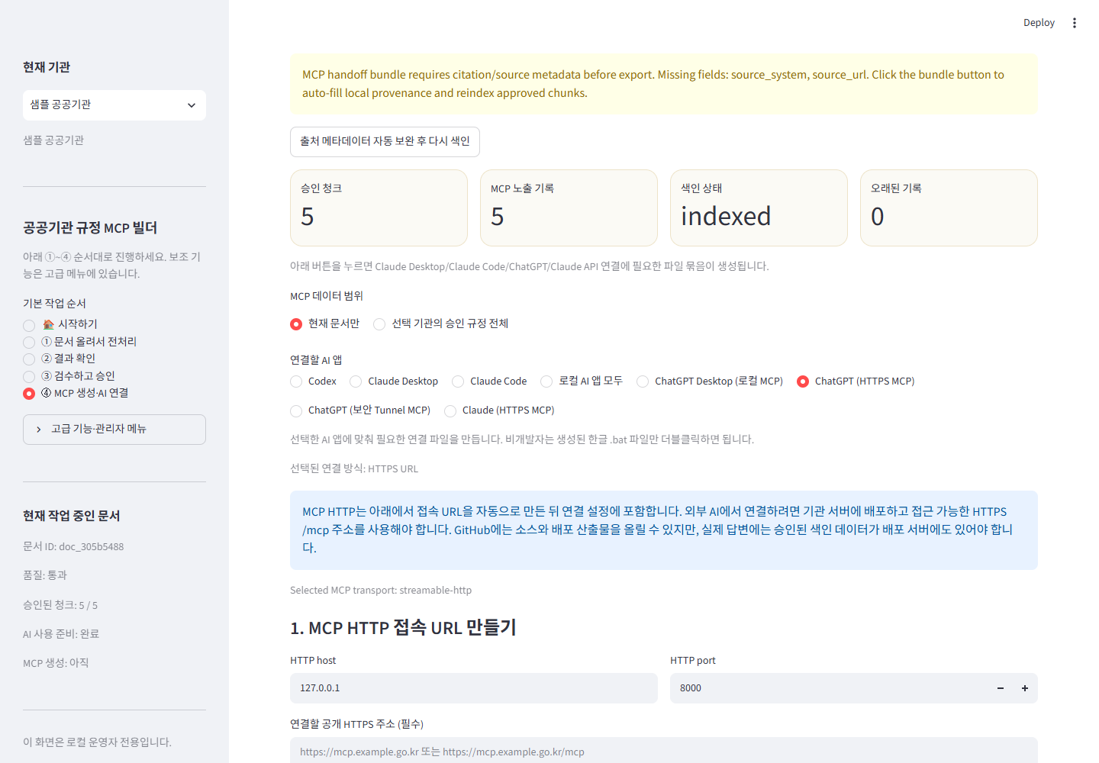Select Codex as AI app
Image resolution: width=1099 pixels, height=763 pixels.
pyautogui.click(x=314, y=381)
